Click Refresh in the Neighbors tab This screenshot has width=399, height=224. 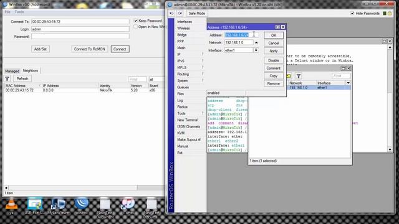(22, 79)
